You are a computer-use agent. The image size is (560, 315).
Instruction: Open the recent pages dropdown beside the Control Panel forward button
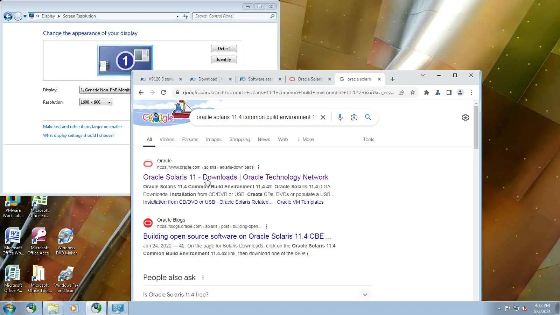click(25, 16)
